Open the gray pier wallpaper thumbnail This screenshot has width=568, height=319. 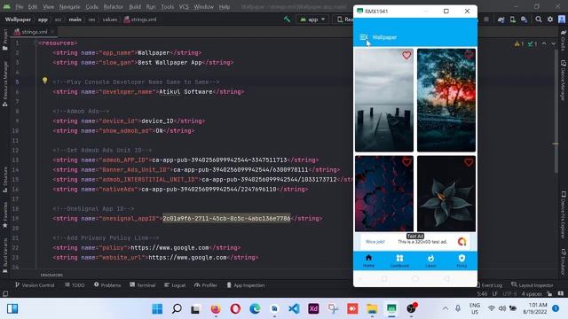pos(384,100)
